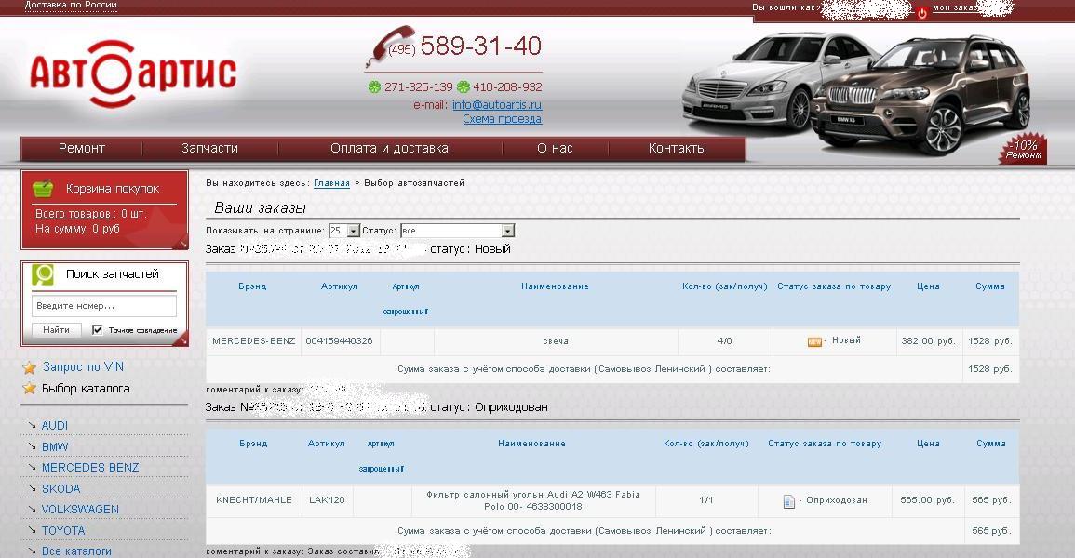1075x558 pixels.
Task: Open the Запрос по VIN link
Action: (x=83, y=367)
